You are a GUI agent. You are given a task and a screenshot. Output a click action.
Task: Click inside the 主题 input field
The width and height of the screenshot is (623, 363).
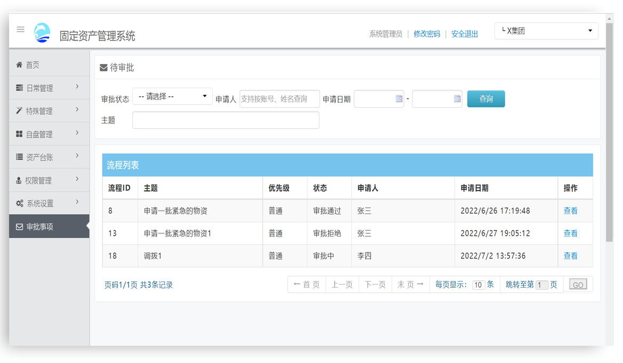click(x=225, y=120)
